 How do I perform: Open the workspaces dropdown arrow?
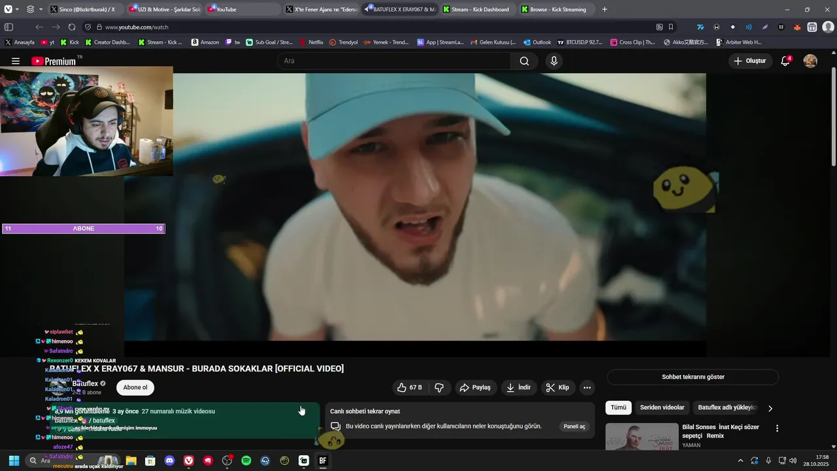pos(41,9)
